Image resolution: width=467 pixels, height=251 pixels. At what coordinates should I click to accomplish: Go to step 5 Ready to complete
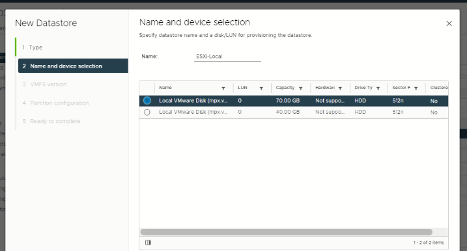click(51, 121)
